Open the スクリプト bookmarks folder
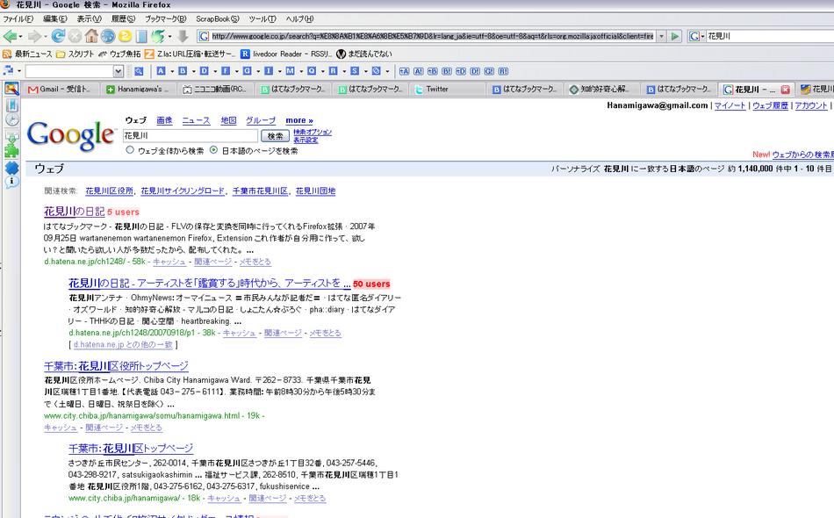This screenshot has width=834, height=518. [x=75, y=54]
